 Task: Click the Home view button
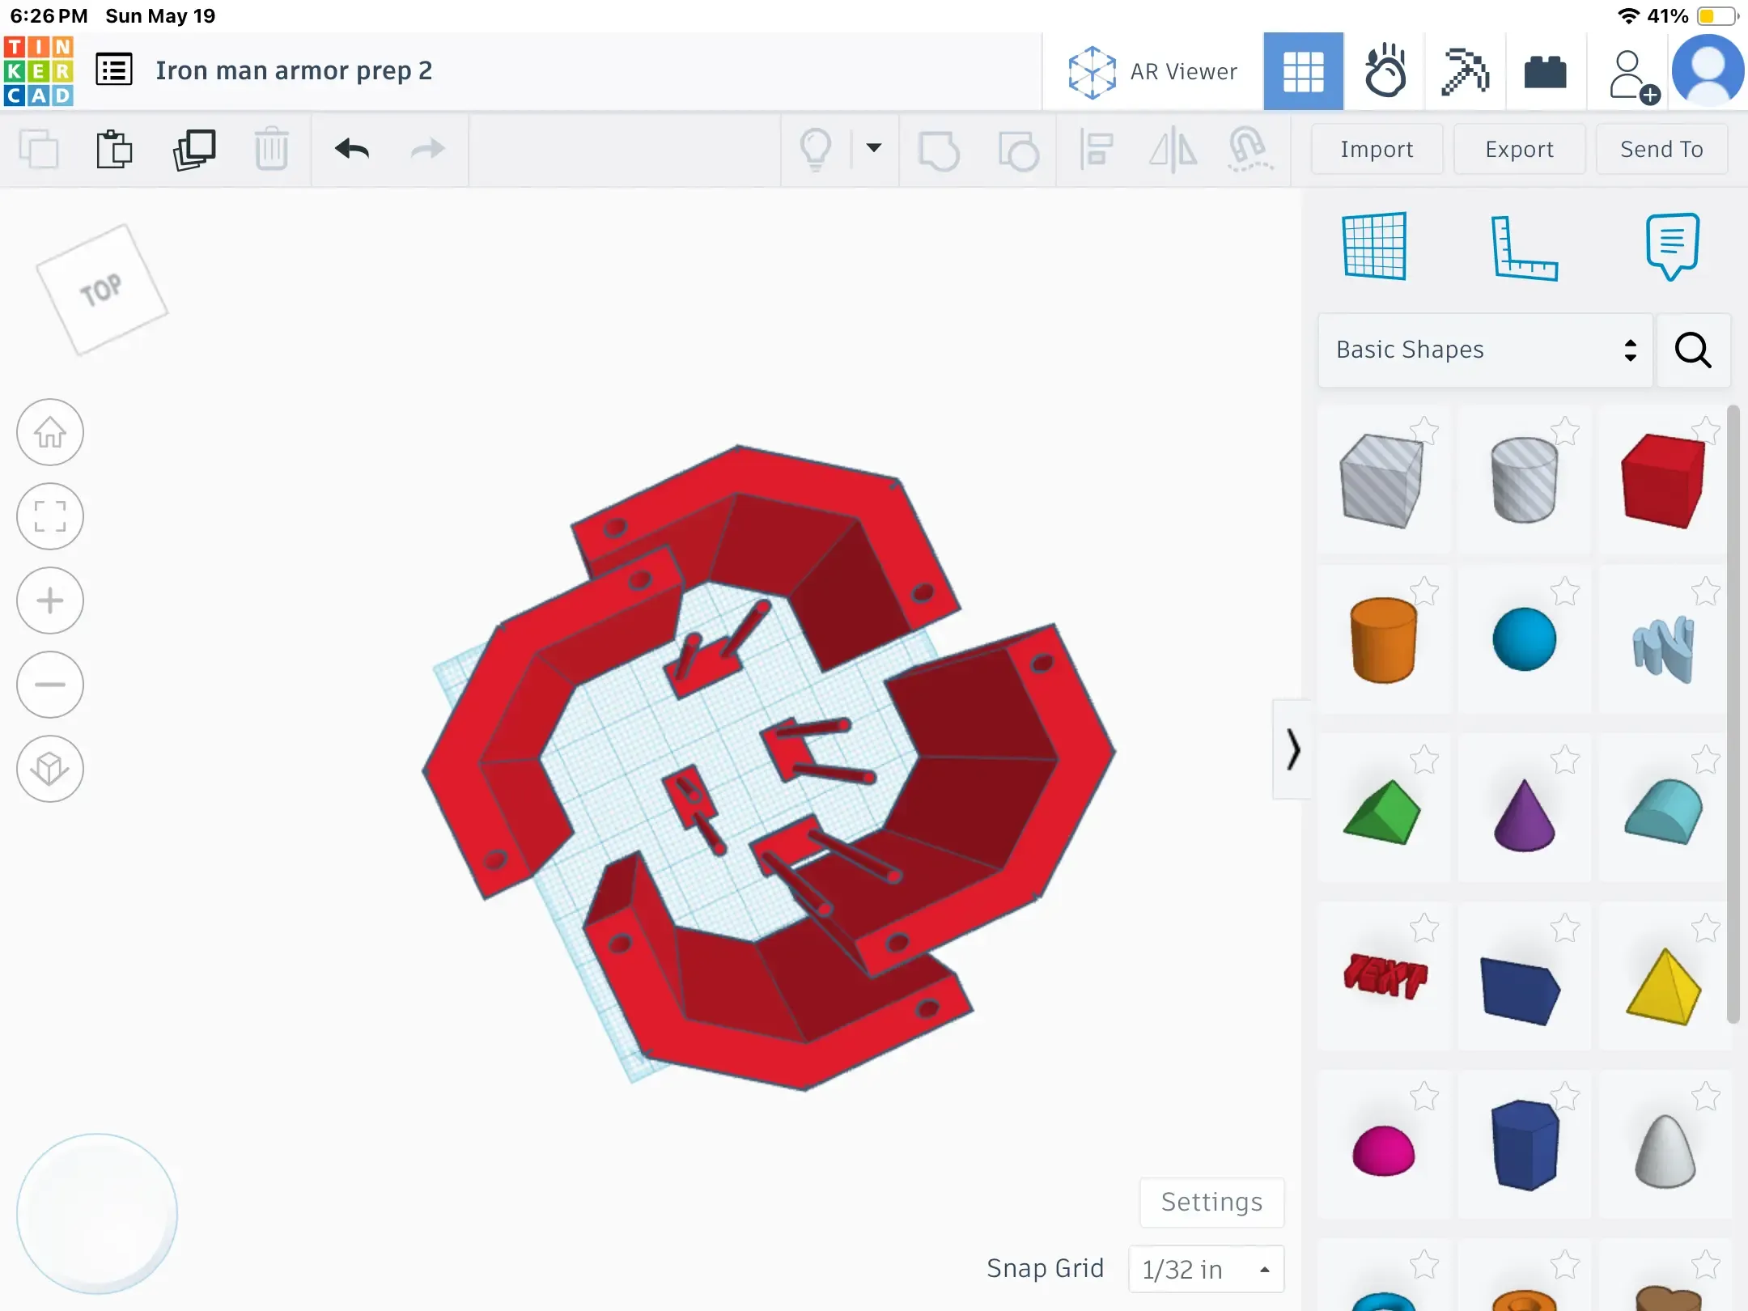[x=50, y=432]
